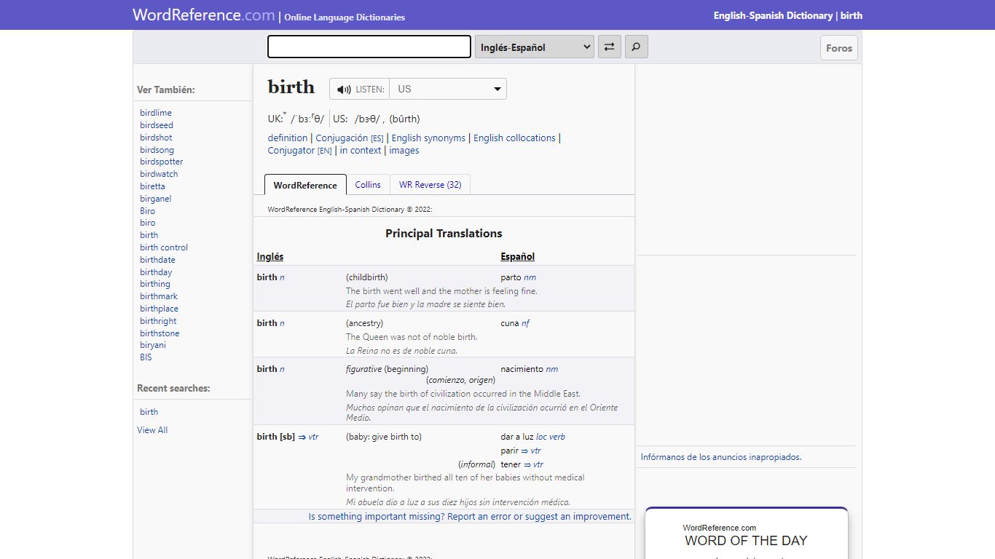Switch to the WordReference tab

305,185
